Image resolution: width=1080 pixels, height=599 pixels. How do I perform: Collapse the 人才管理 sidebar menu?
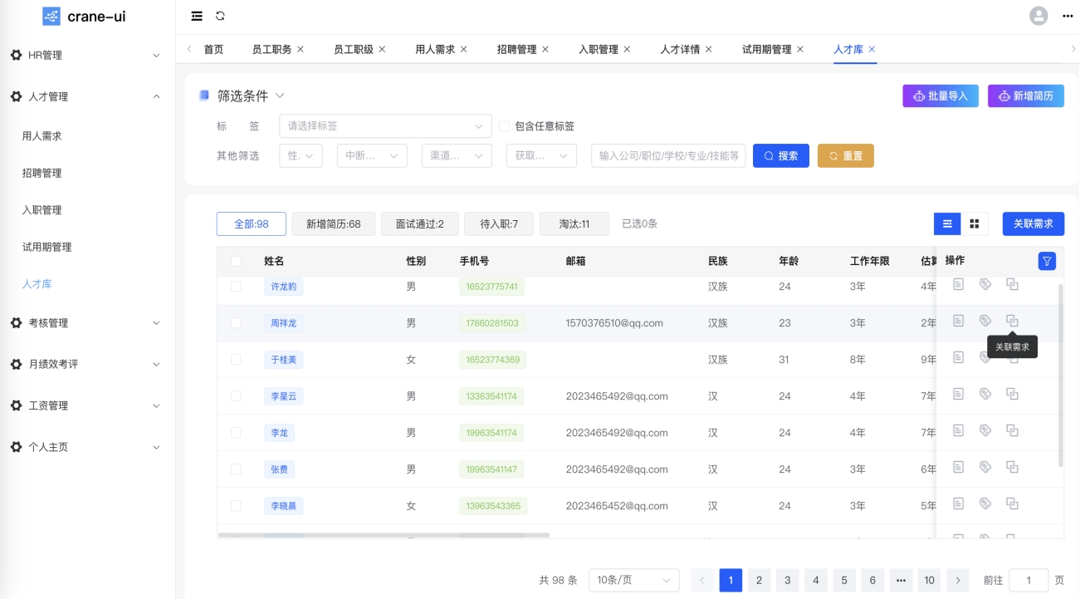(x=87, y=96)
